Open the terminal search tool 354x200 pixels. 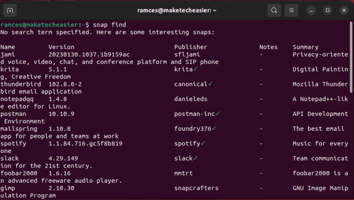[274, 10]
